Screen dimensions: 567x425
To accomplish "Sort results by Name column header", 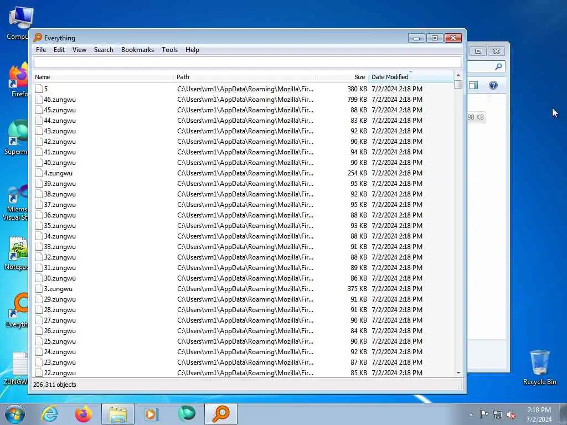I will [x=104, y=77].
